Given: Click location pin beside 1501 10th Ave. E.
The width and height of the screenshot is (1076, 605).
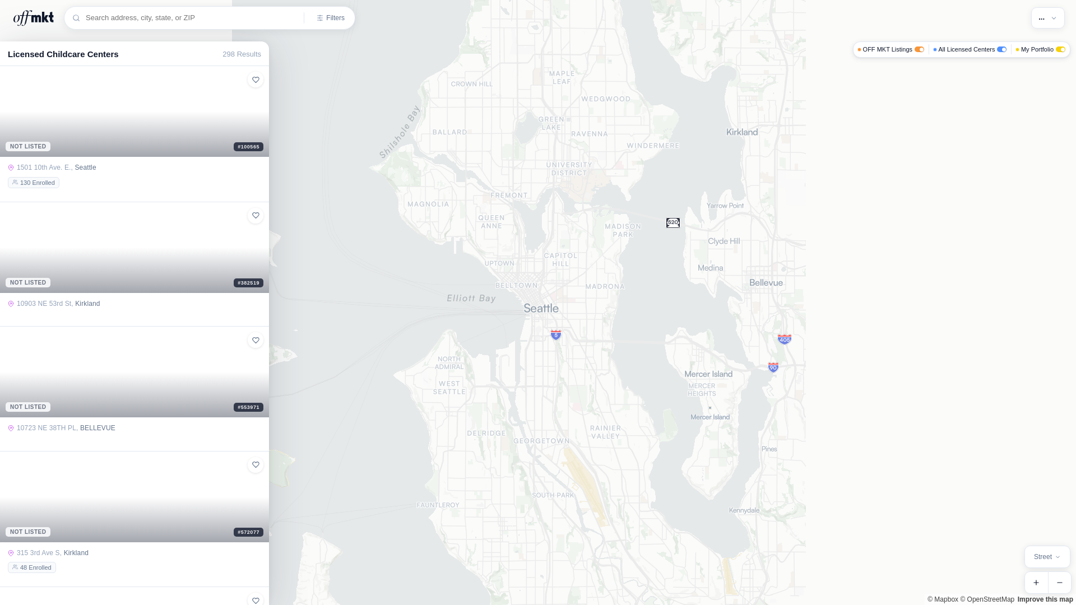Looking at the screenshot, I should [x=11, y=167].
